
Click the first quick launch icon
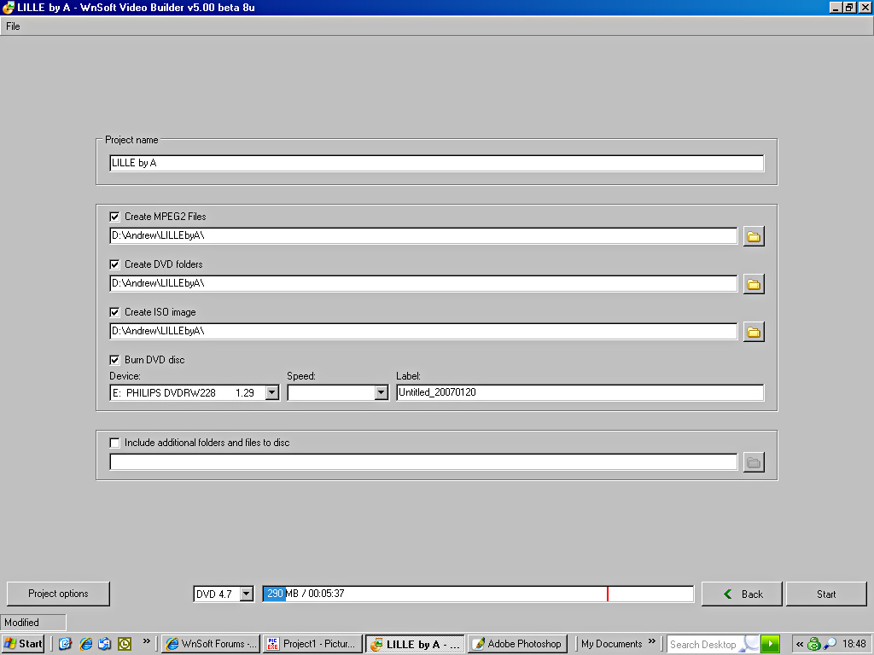coord(65,644)
